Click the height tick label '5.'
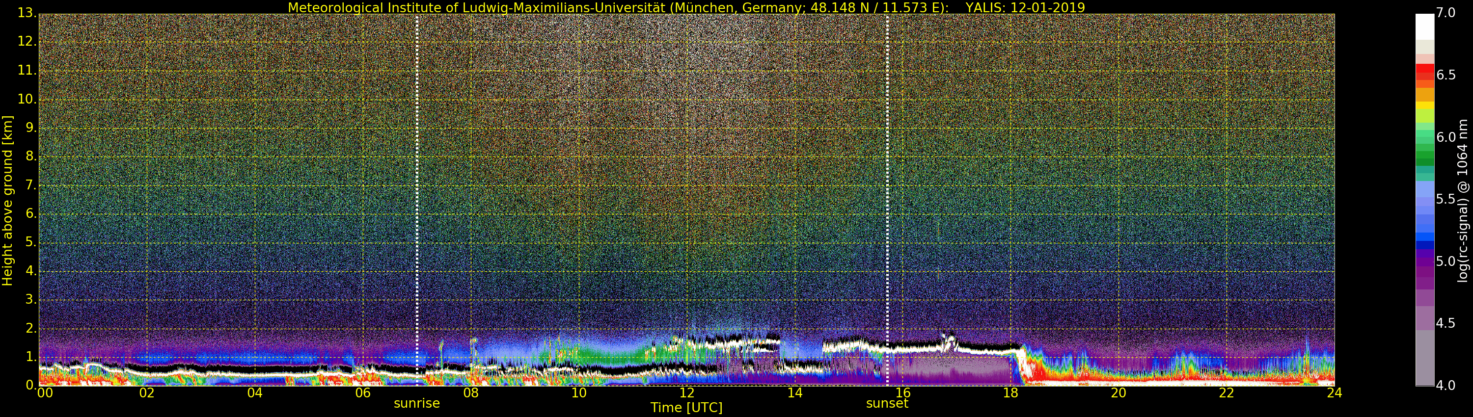The width and height of the screenshot is (1473, 417). [31, 242]
